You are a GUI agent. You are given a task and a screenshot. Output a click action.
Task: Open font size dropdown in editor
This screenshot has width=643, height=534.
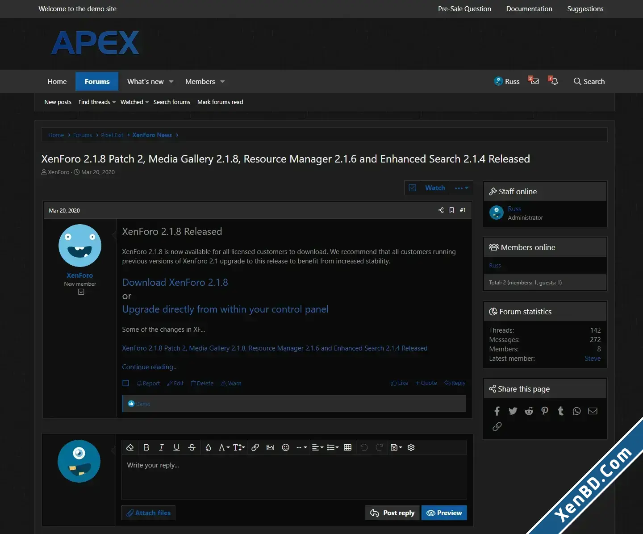[x=239, y=447]
